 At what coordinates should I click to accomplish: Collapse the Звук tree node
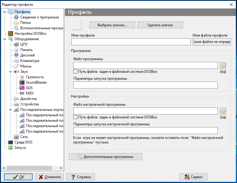click(10, 72)
